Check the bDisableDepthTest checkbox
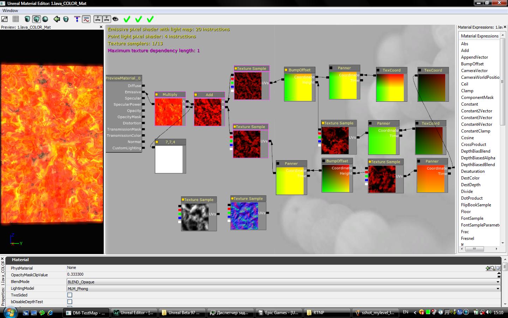The height and width of the screenshot is (318, 508). click(x=70, y=302)
